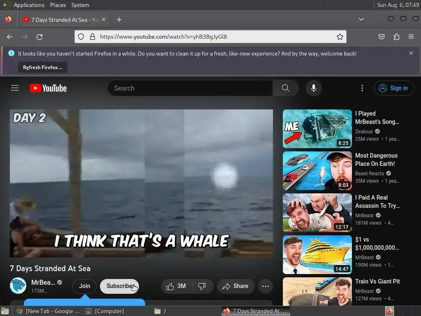Open $1 vs $1,000,000,000 yacht thumbnail
The height and width of the screenshot is (316, 421).
tap(317, 254)
